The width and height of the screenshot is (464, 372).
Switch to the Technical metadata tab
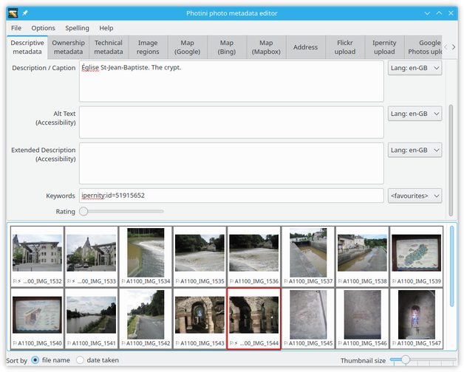pyautogui.click(x=109, y=47)
